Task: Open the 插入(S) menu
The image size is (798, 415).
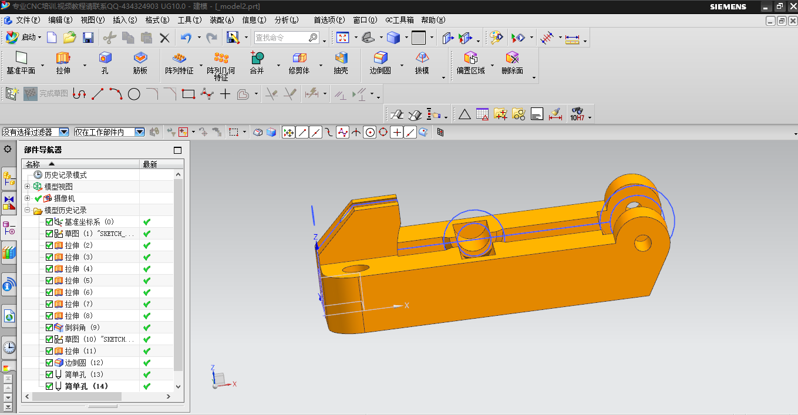Action: [x=124, y=20]
